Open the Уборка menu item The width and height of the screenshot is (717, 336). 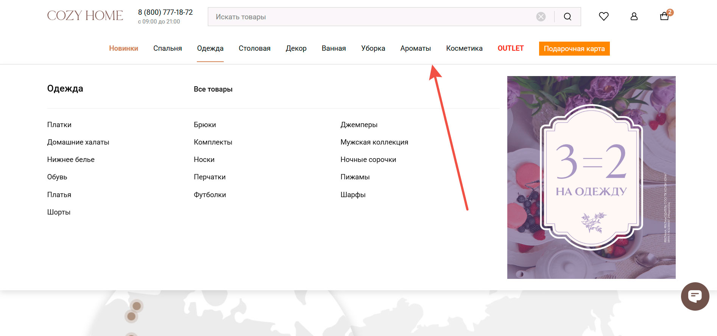[x=373, y=48]
